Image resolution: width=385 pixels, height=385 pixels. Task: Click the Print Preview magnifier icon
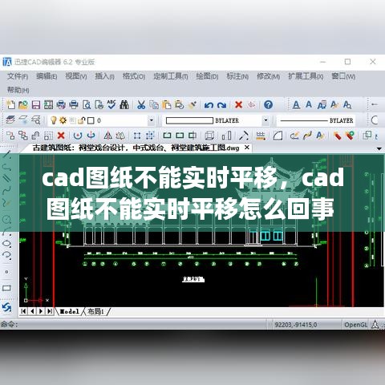87,104
